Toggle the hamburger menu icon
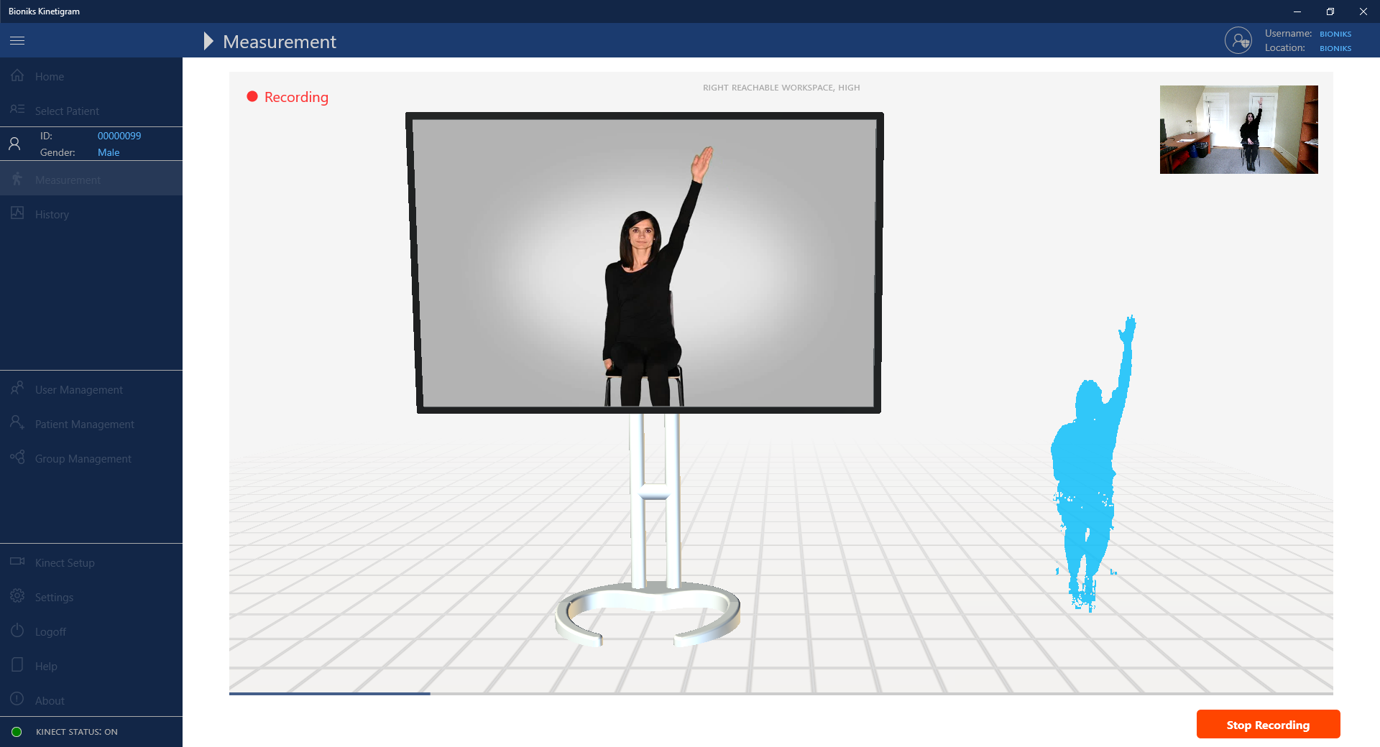The height and width of the screenshot is (747, 1380). [x=17, y=41]
